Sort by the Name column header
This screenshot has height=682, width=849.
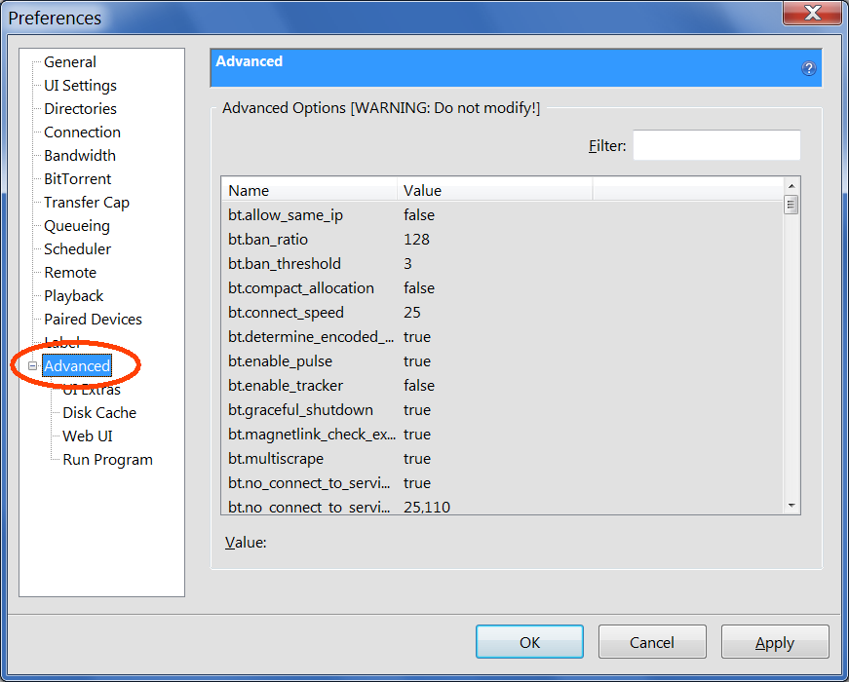click(x=309, y=191)
